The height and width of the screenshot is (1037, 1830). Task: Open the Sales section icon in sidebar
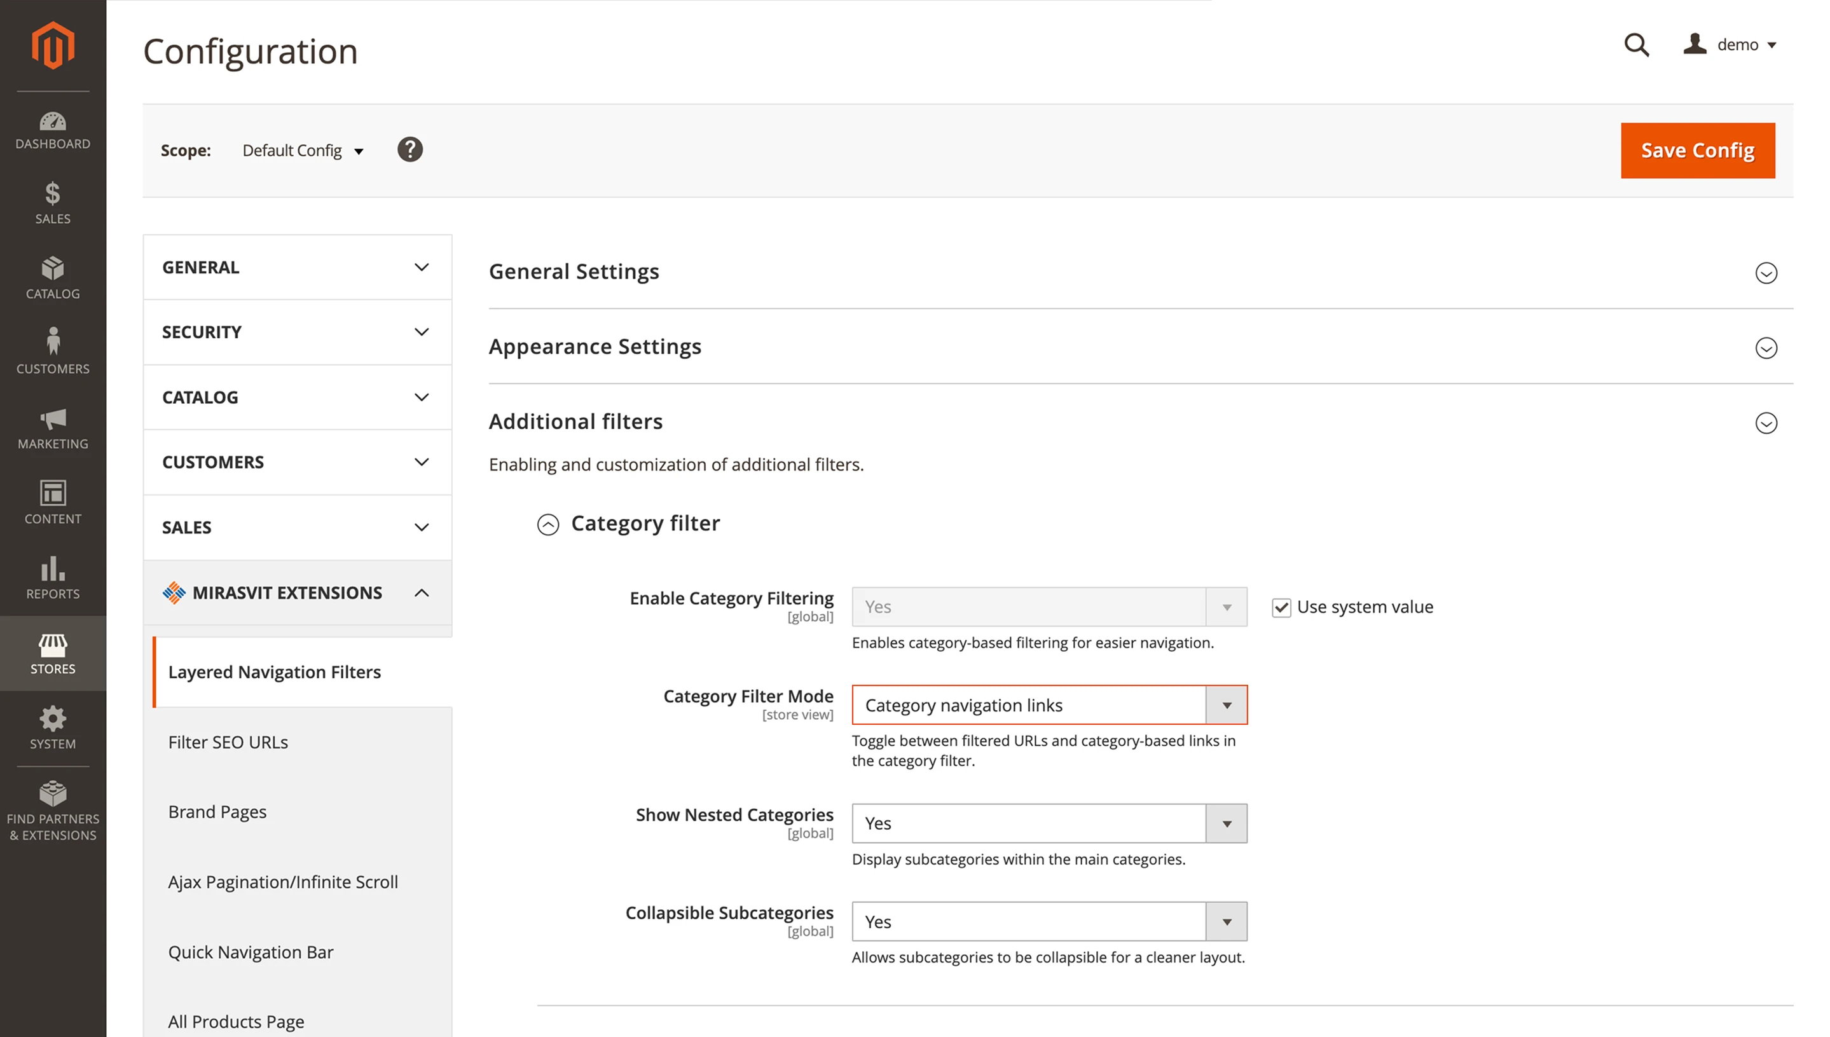pos(52,204)
